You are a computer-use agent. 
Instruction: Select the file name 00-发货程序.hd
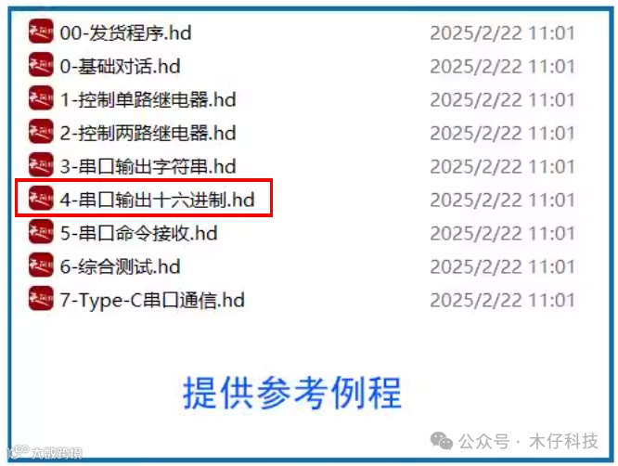coord(125,32)
